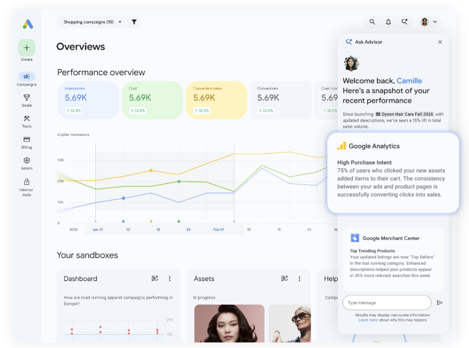Expand Shopping campaigns (10) dropdown
This screenshot has width=469, height=348.
click(x=91, y=22)
